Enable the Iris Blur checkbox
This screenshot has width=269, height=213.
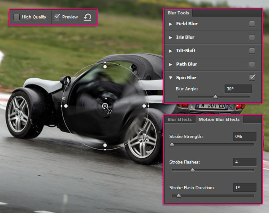[x=252, y=37]
